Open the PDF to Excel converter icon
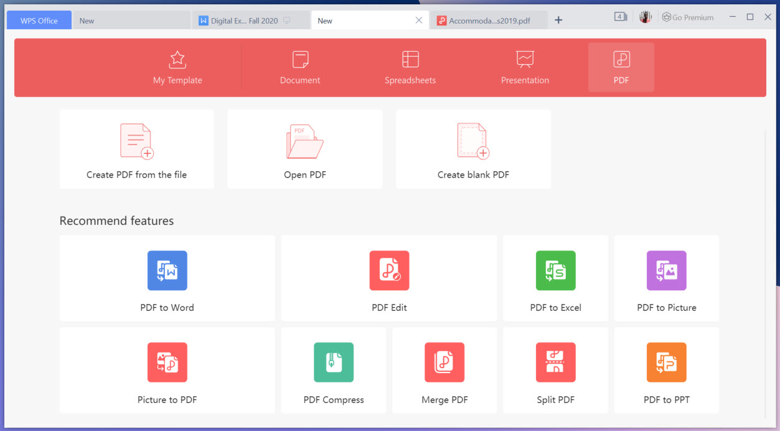The height and width of the screenshot is (431, 780). 556,270
